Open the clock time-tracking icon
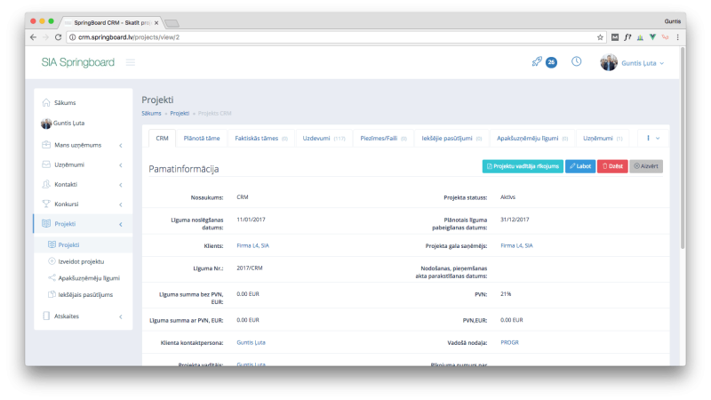711x400 pixels. tap(576, 61)
